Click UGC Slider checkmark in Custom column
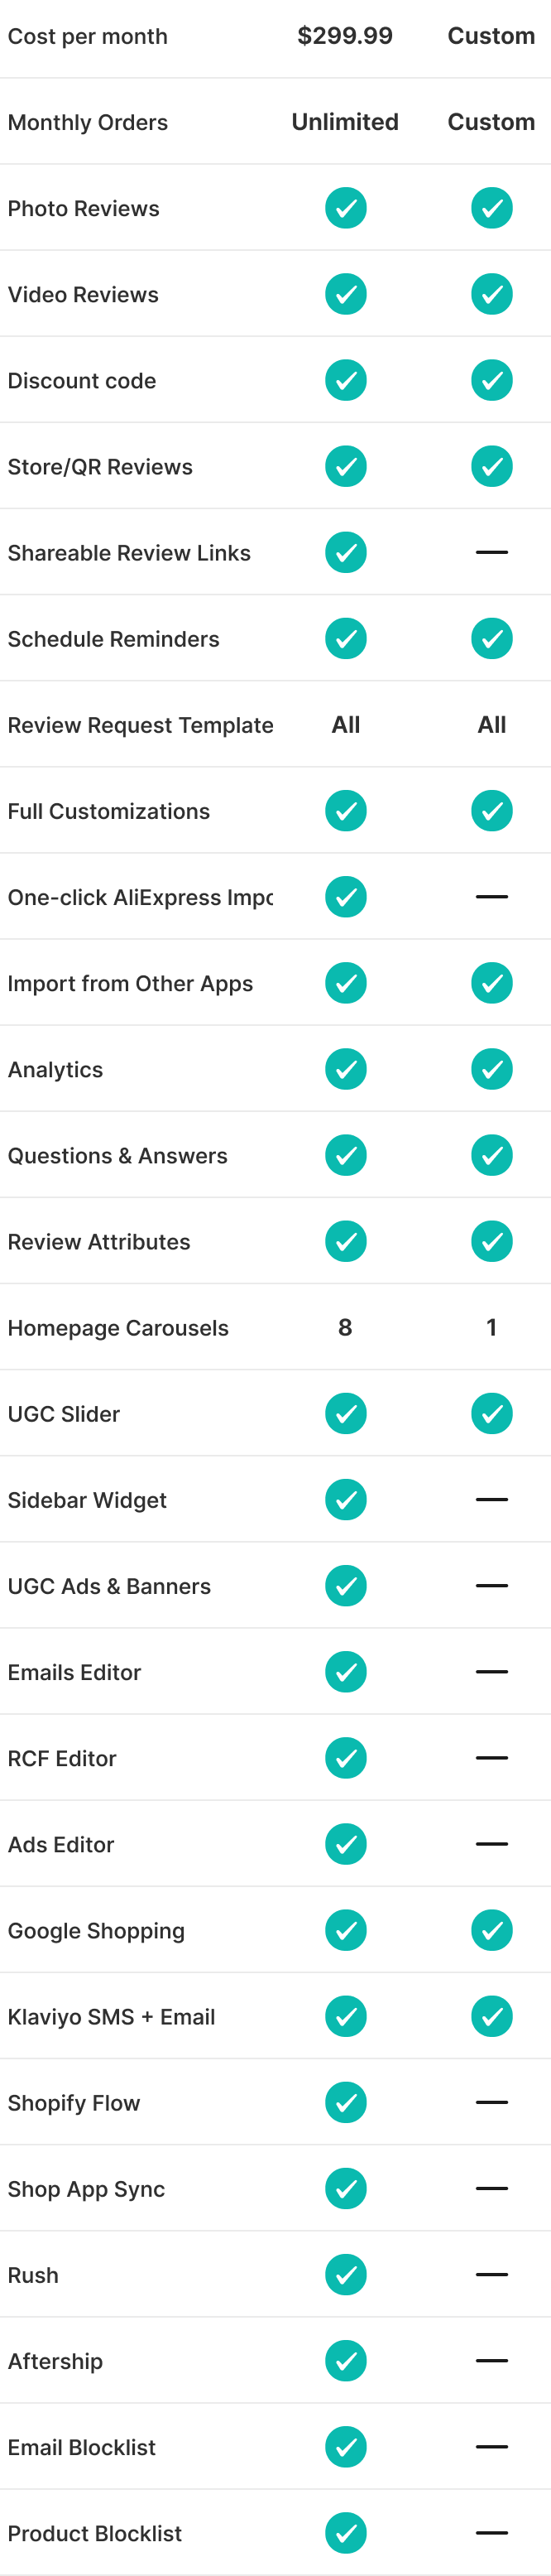Screen dimensions: 551x2576 (491, 1414)
